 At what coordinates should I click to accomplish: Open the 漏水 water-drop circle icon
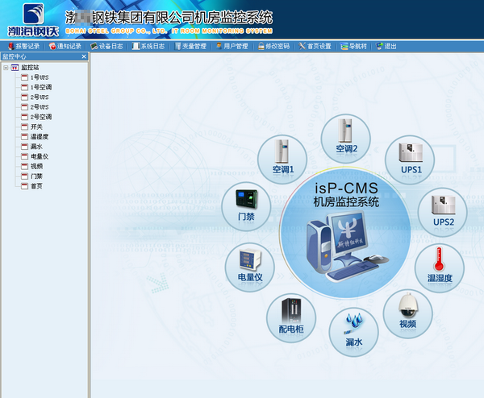354,332
